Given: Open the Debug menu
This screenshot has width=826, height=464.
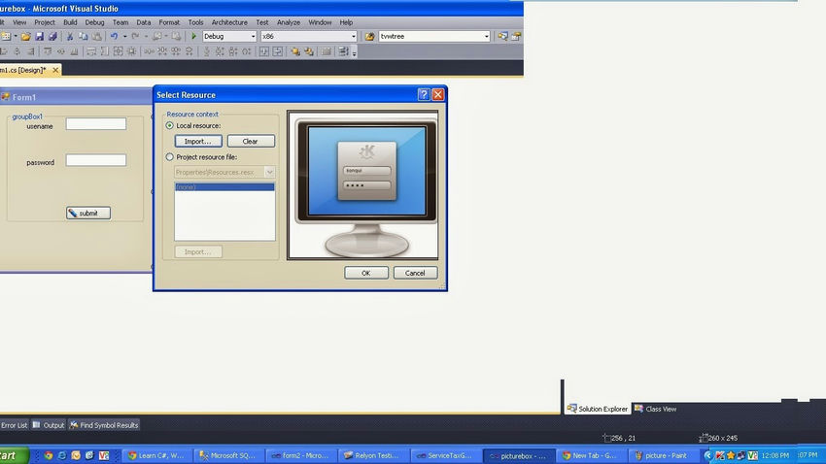Looking at the screenshot, I should click(x=95, y=22).
